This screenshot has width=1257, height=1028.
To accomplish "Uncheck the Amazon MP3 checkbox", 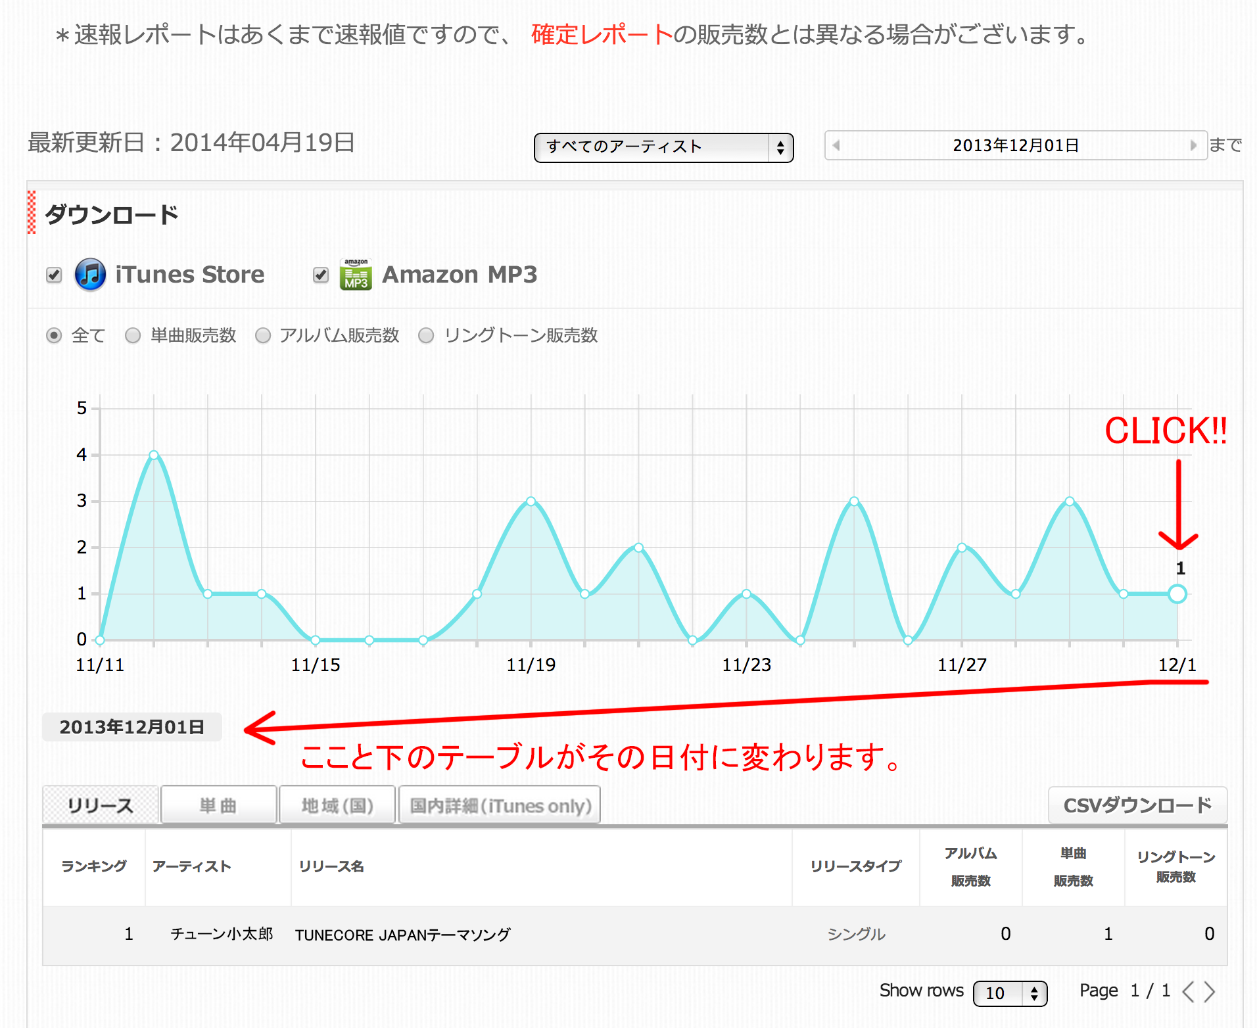I will 321,275.
